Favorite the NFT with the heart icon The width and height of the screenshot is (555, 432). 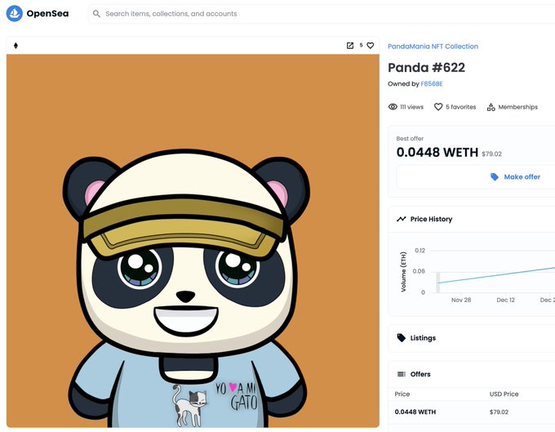371,46
